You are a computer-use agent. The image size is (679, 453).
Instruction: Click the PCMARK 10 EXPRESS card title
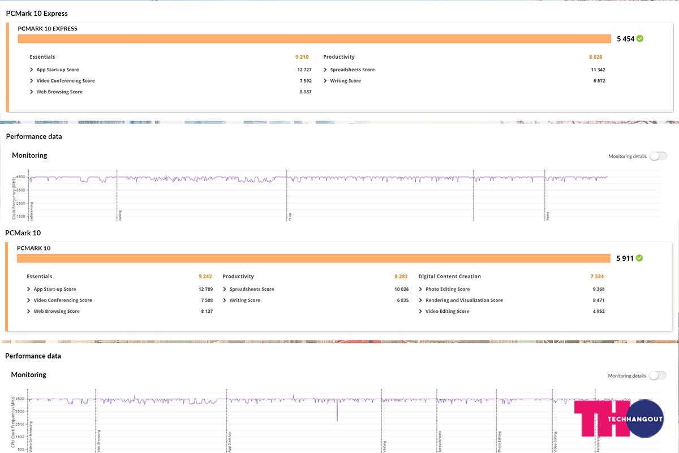(48, 28)
